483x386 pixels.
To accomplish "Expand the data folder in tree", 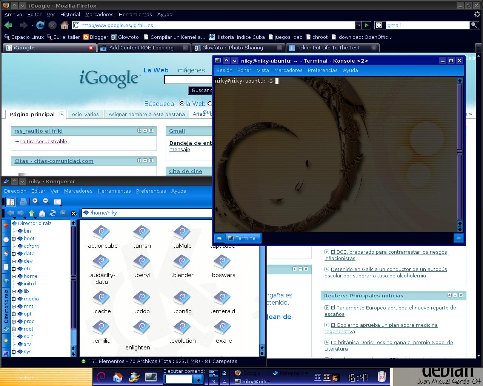I will (14, 254).
